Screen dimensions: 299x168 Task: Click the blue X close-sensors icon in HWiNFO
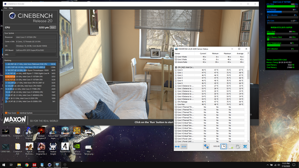click(x=245, y=147)
